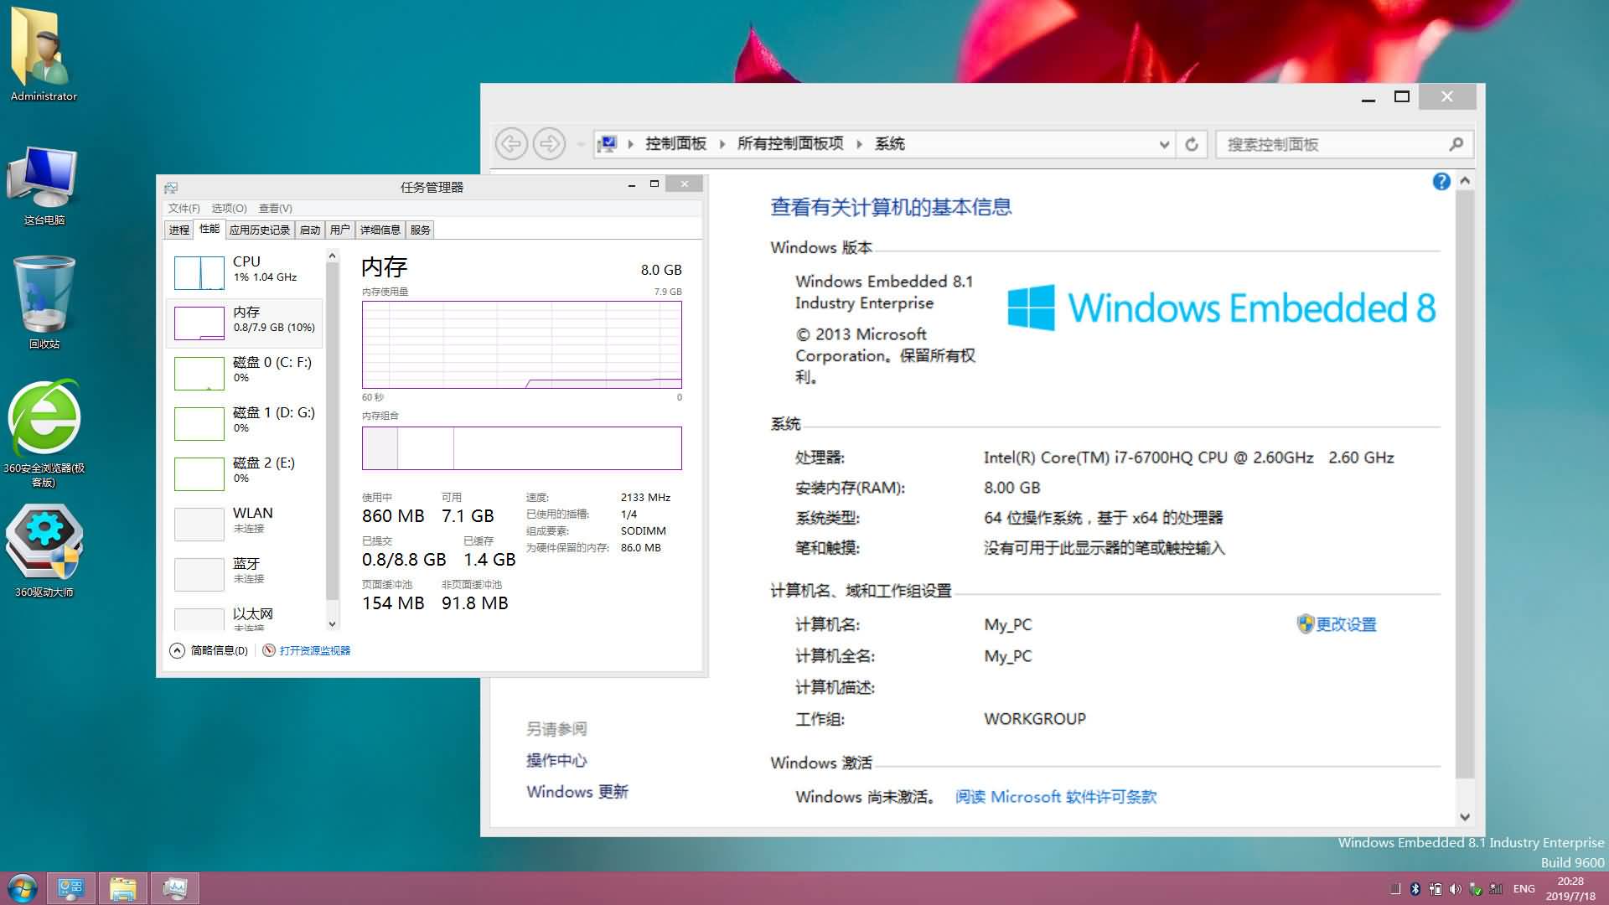The image size is (1609, 905).
Task: Open the 文件(F) menu
Action: coord(184,208)
